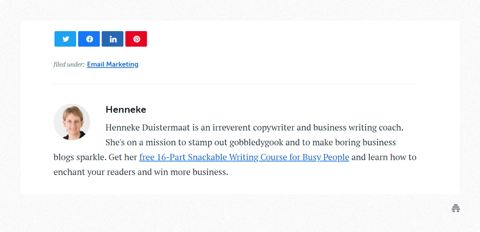Click 'enchant your readers' closing sentence
480x232 pixels.
[94, 172]
